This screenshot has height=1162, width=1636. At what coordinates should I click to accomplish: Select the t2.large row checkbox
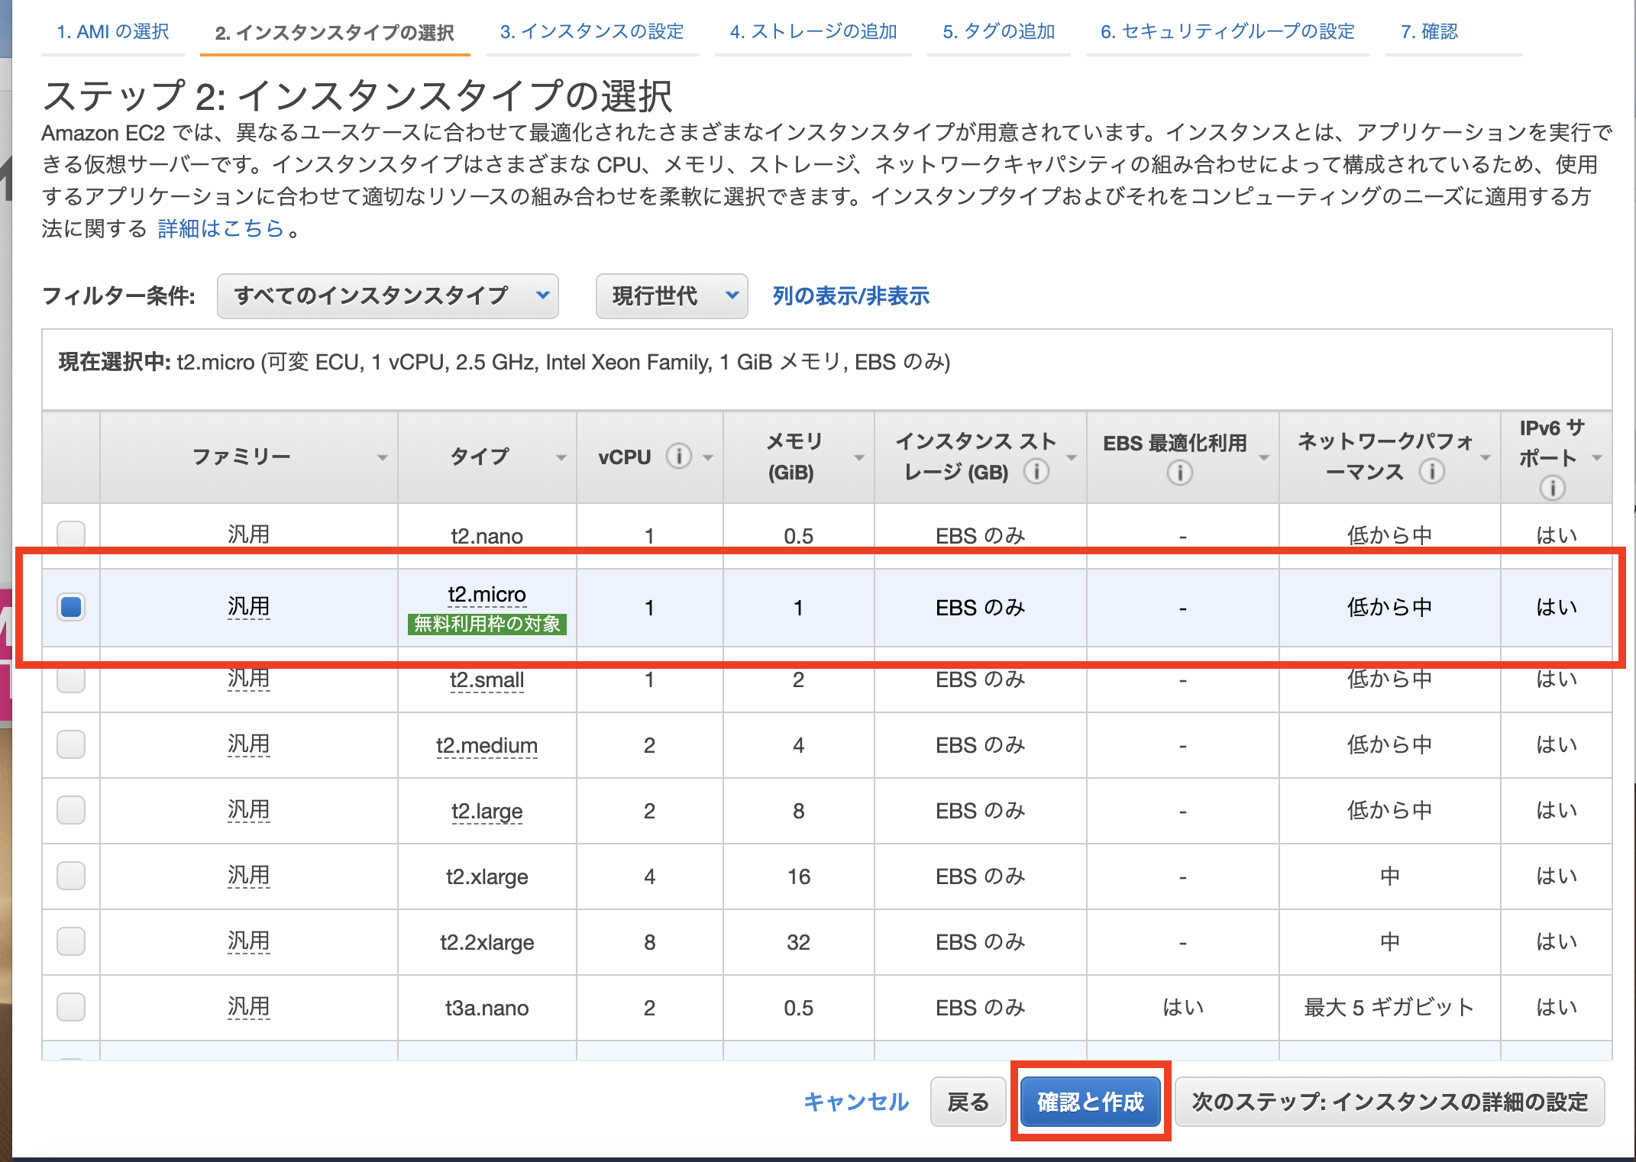[x=71, y=810]
